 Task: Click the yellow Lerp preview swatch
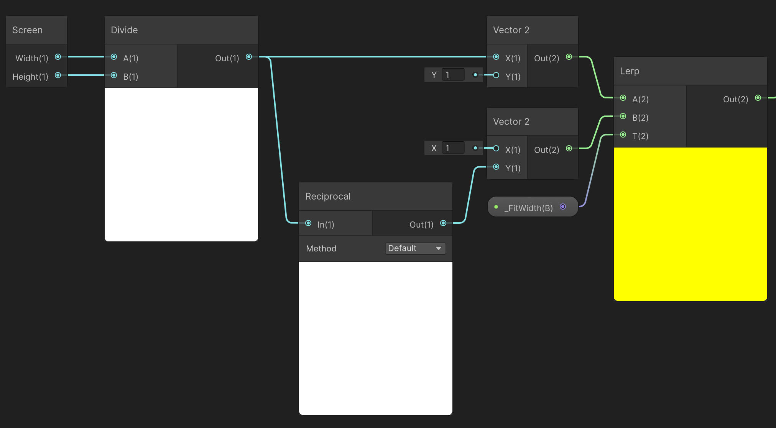(690, 224)
